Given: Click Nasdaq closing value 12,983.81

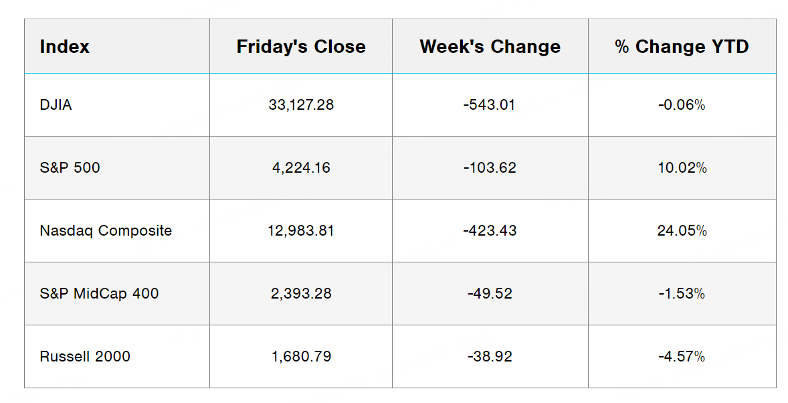Looking at the screenshot, I should click(x=301, y=231).
